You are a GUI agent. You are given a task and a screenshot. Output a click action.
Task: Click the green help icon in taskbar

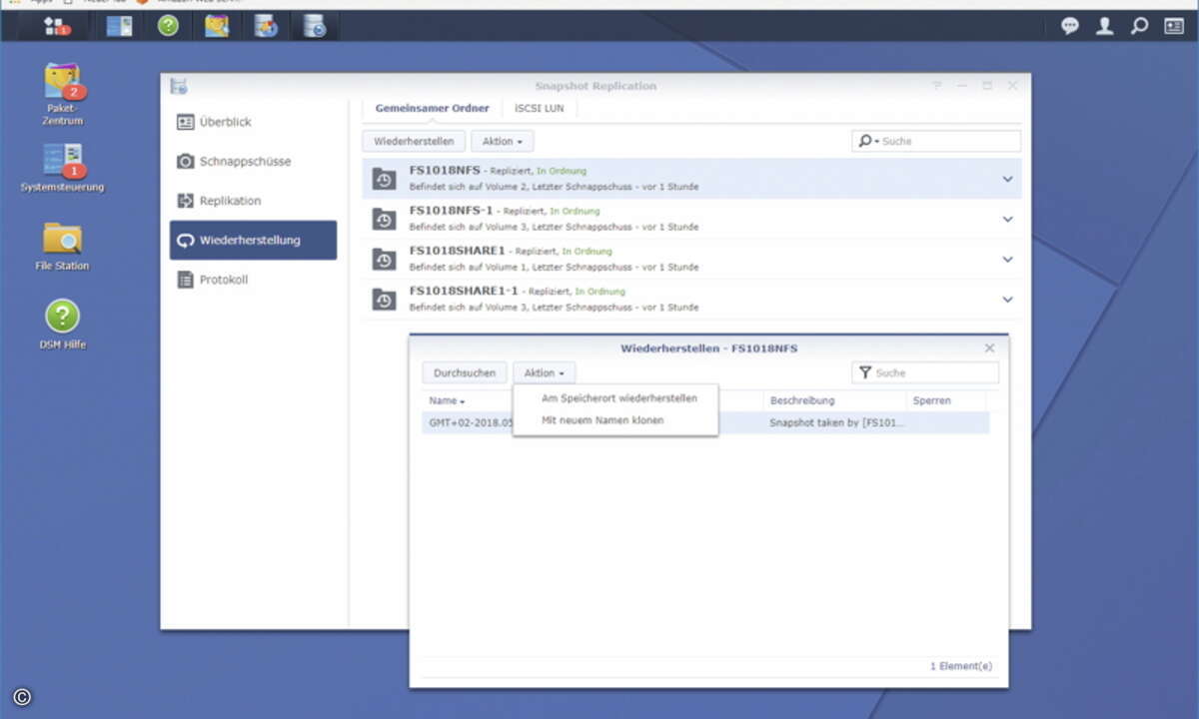click(168, 26)
